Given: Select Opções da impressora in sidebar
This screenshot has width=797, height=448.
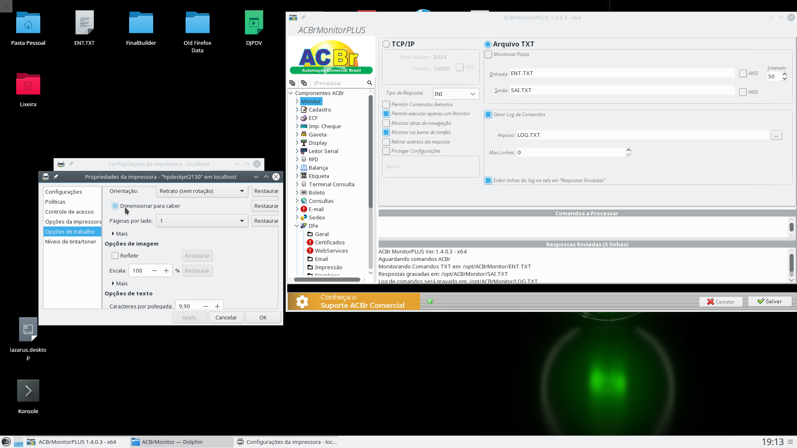Looking at the screenshot, I should pyautogui.click(x=72, y=222).
